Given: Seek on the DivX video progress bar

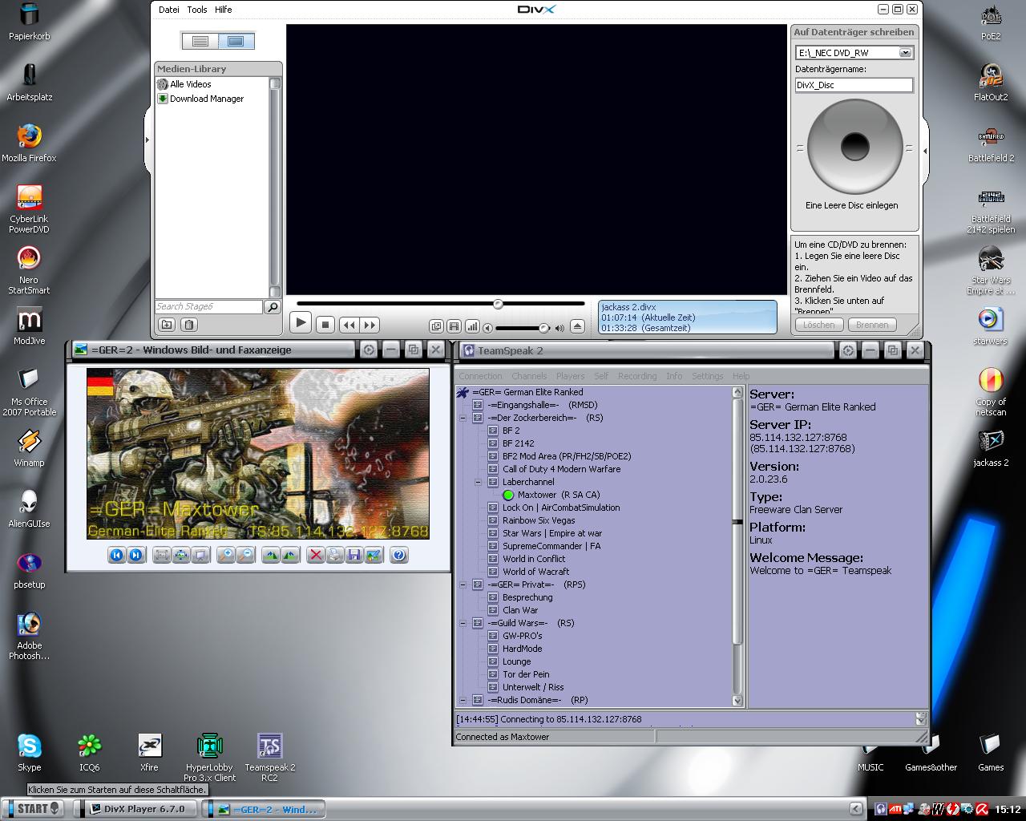Looking at the screenshot, I should click(441, 304).
